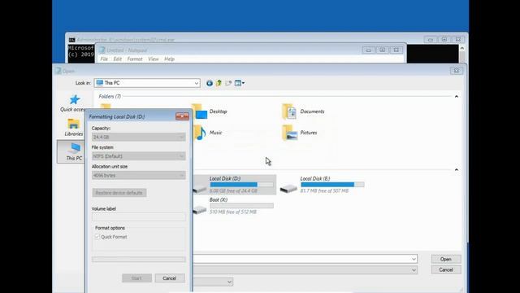Open the Music folder

tap(208, 133)
